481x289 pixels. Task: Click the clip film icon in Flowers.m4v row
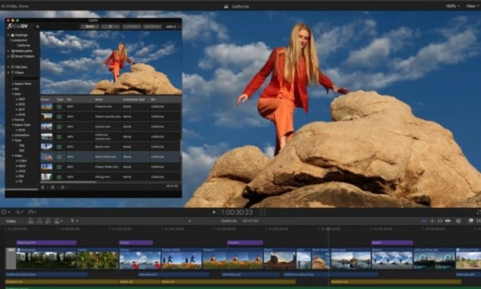point(59,107)
